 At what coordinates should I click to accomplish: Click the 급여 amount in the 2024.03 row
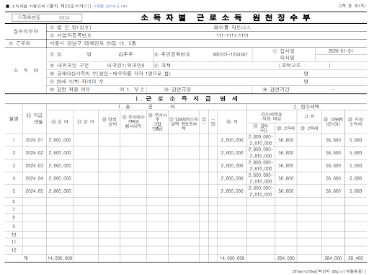click(60, 165)
